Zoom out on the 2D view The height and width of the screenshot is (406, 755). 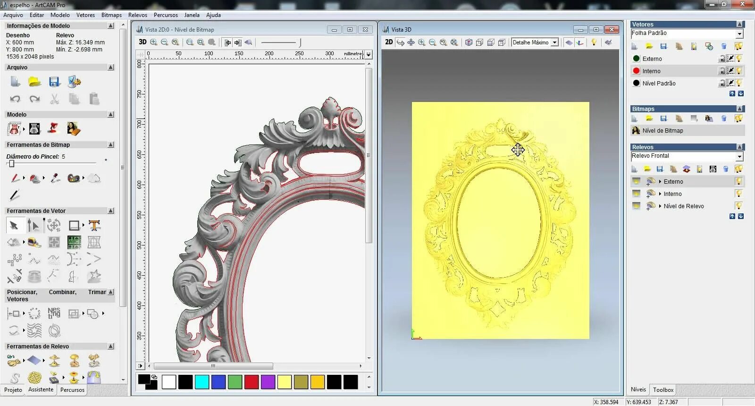click(164, 42)
